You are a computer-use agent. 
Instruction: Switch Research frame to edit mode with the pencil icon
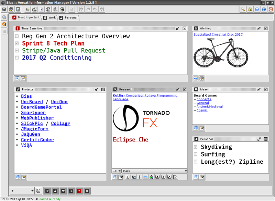tap(121, 177)
